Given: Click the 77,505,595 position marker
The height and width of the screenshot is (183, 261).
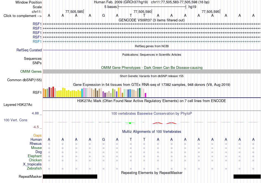Looking at the screenshot, I should pos(210,12).
